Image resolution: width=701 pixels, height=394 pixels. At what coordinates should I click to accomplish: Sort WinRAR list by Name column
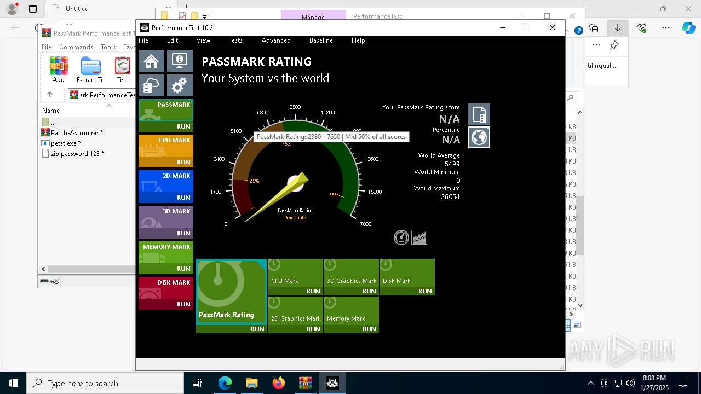pos(51,110)
